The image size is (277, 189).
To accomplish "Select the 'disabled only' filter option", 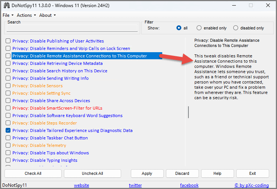I will [236, 28].
